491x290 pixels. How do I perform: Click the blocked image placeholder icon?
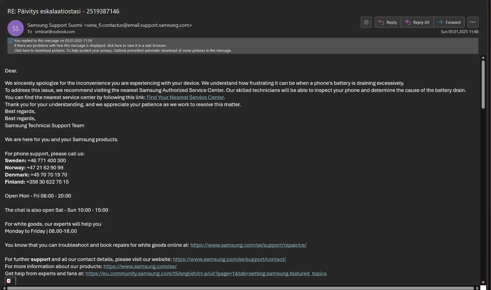click(x=9, y=281)
